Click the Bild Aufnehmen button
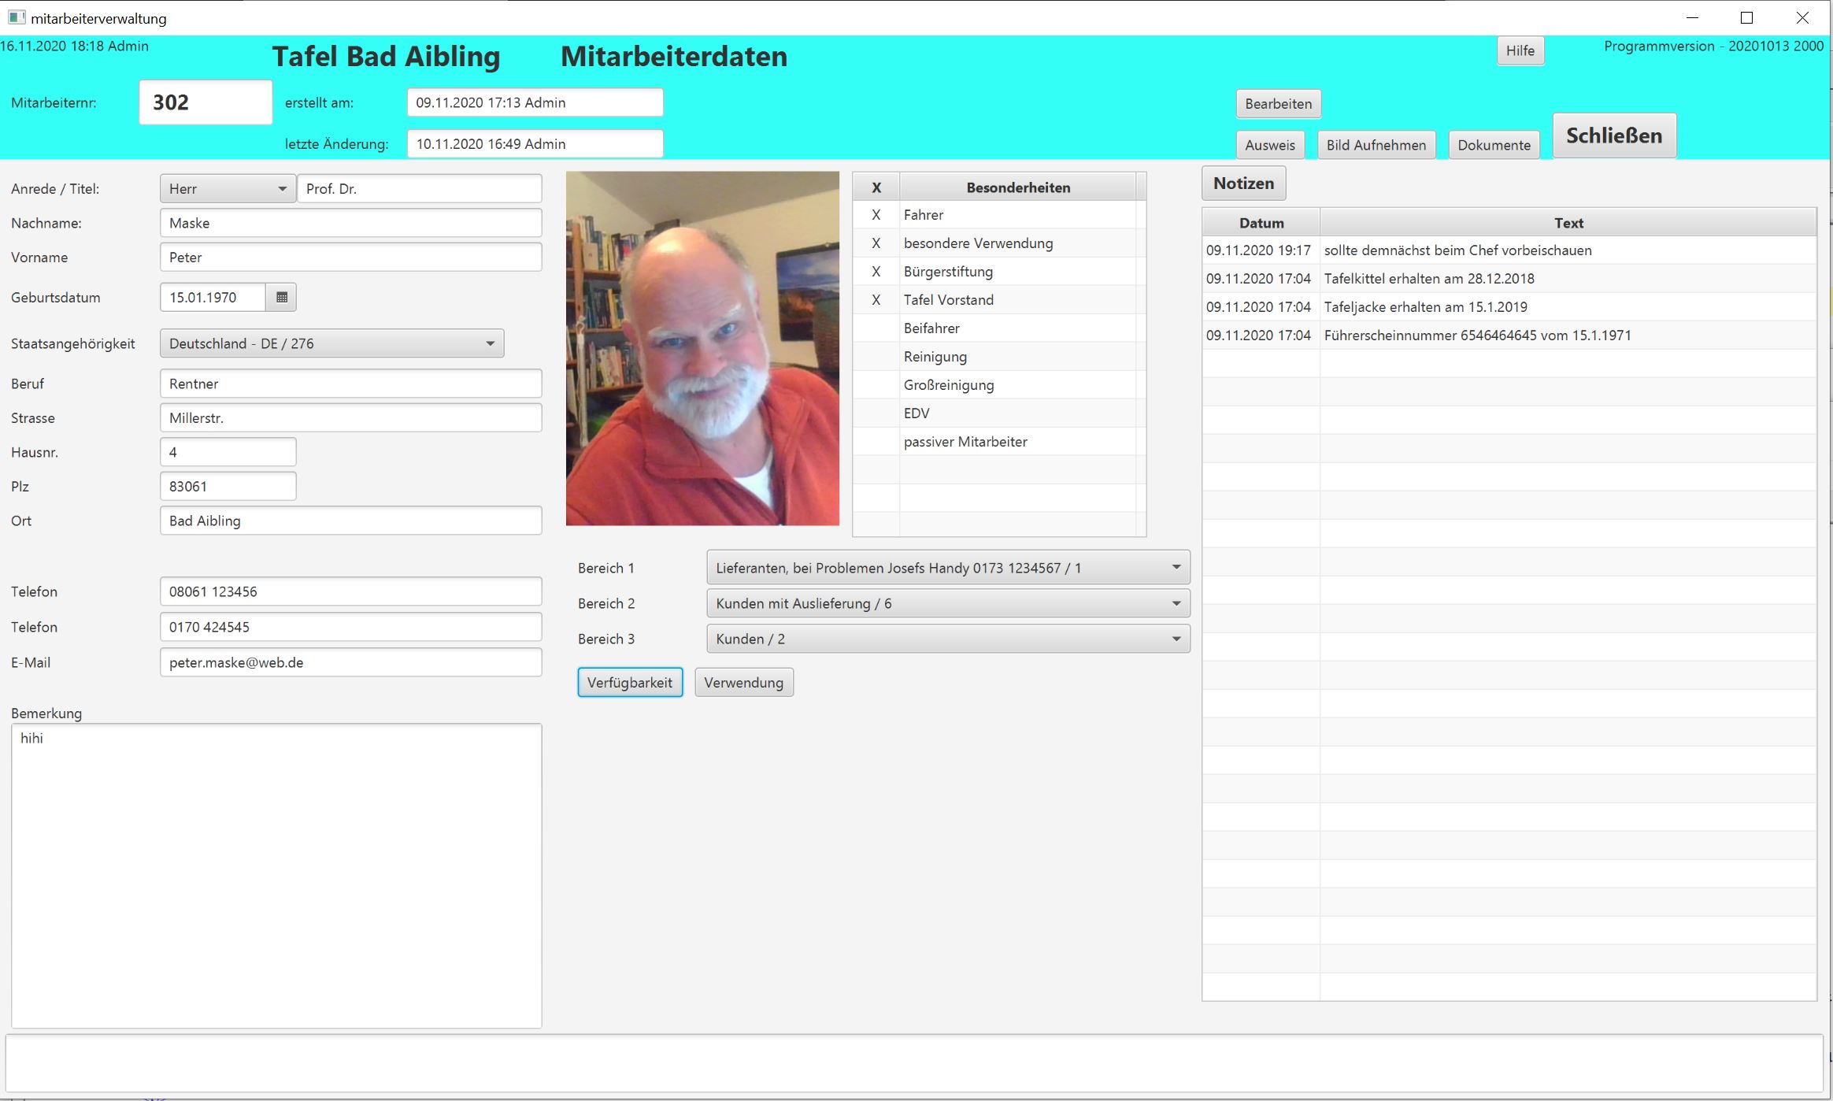 (x=1376, y=145)
